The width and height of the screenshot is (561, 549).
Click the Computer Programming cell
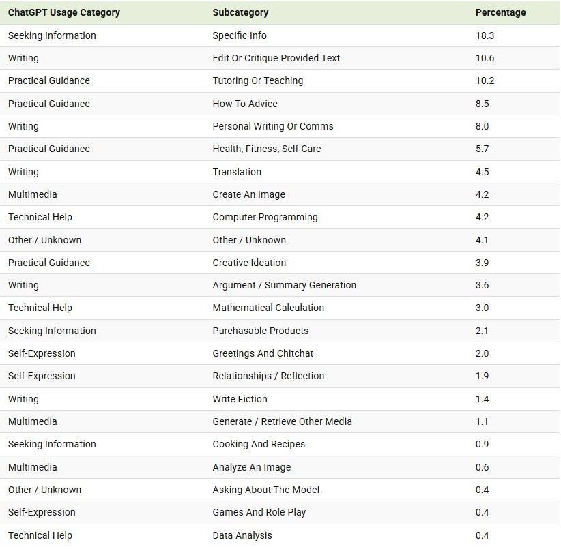pyautogui.click(x=265, y=217)
